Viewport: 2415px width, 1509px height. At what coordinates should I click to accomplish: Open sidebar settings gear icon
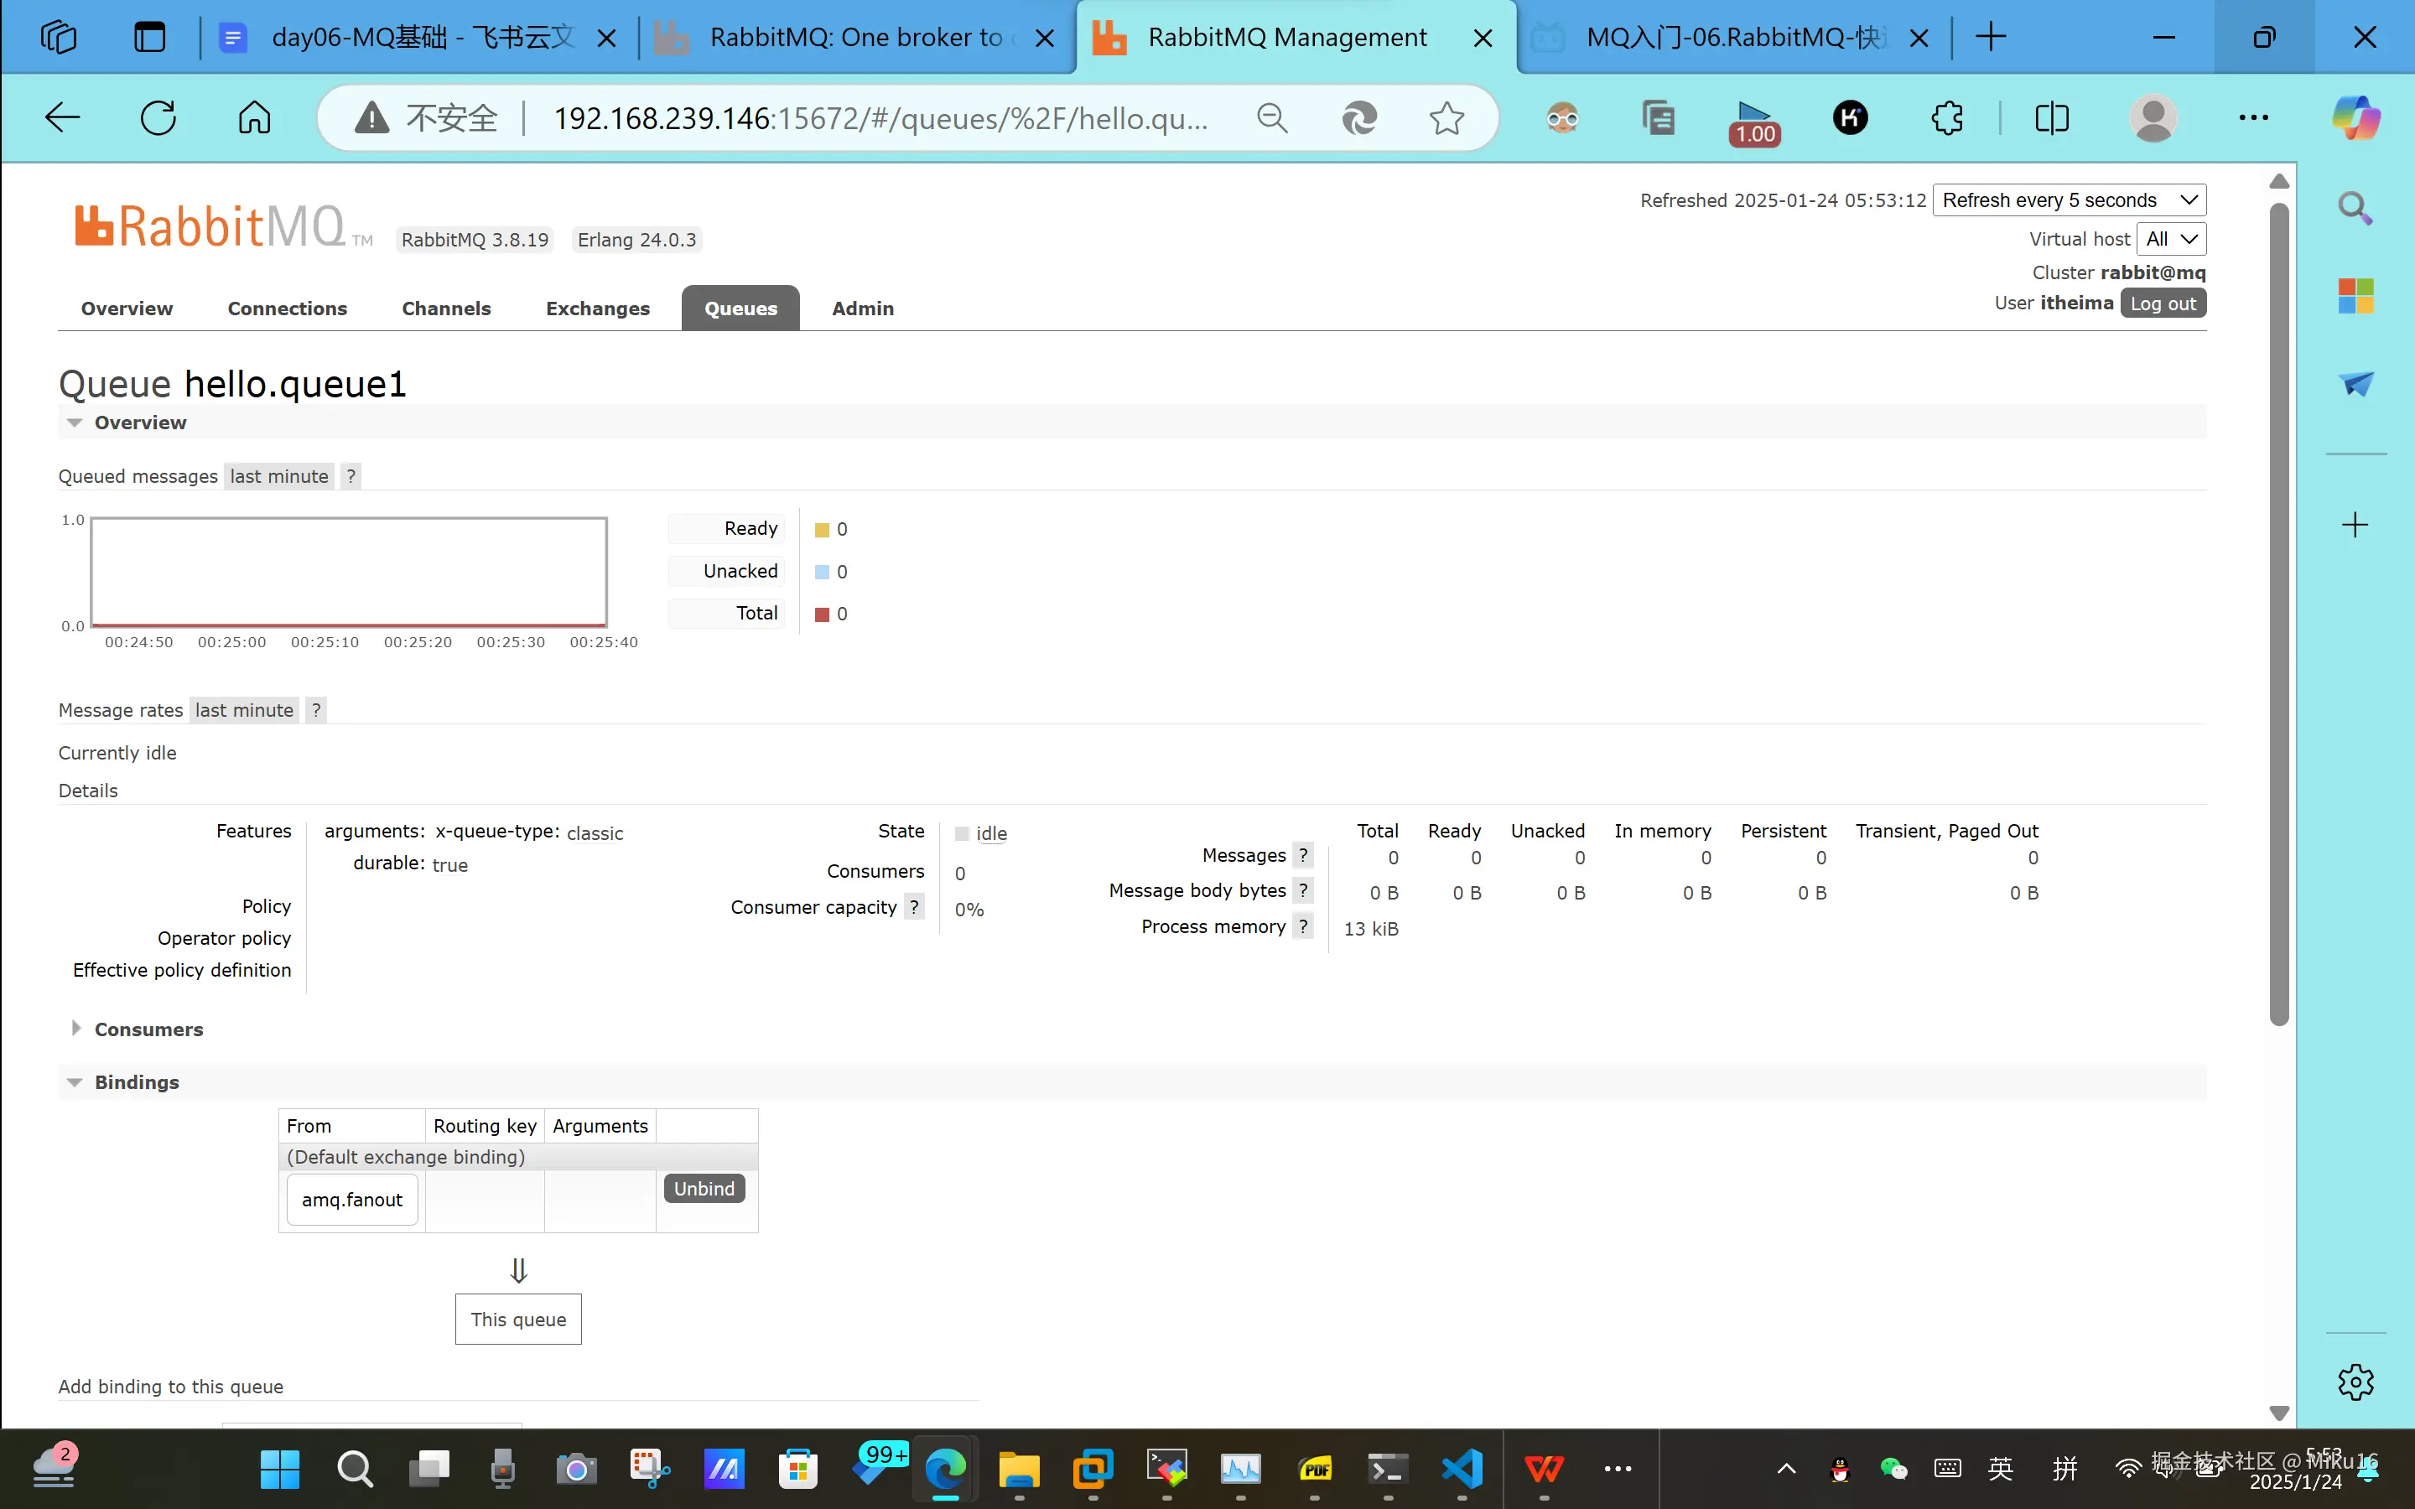click(x=2355, y=1382)
